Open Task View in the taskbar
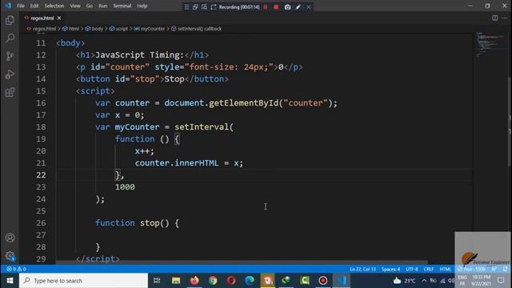The height and width of the screenshot is (288, 512). (x=157, y=281)
